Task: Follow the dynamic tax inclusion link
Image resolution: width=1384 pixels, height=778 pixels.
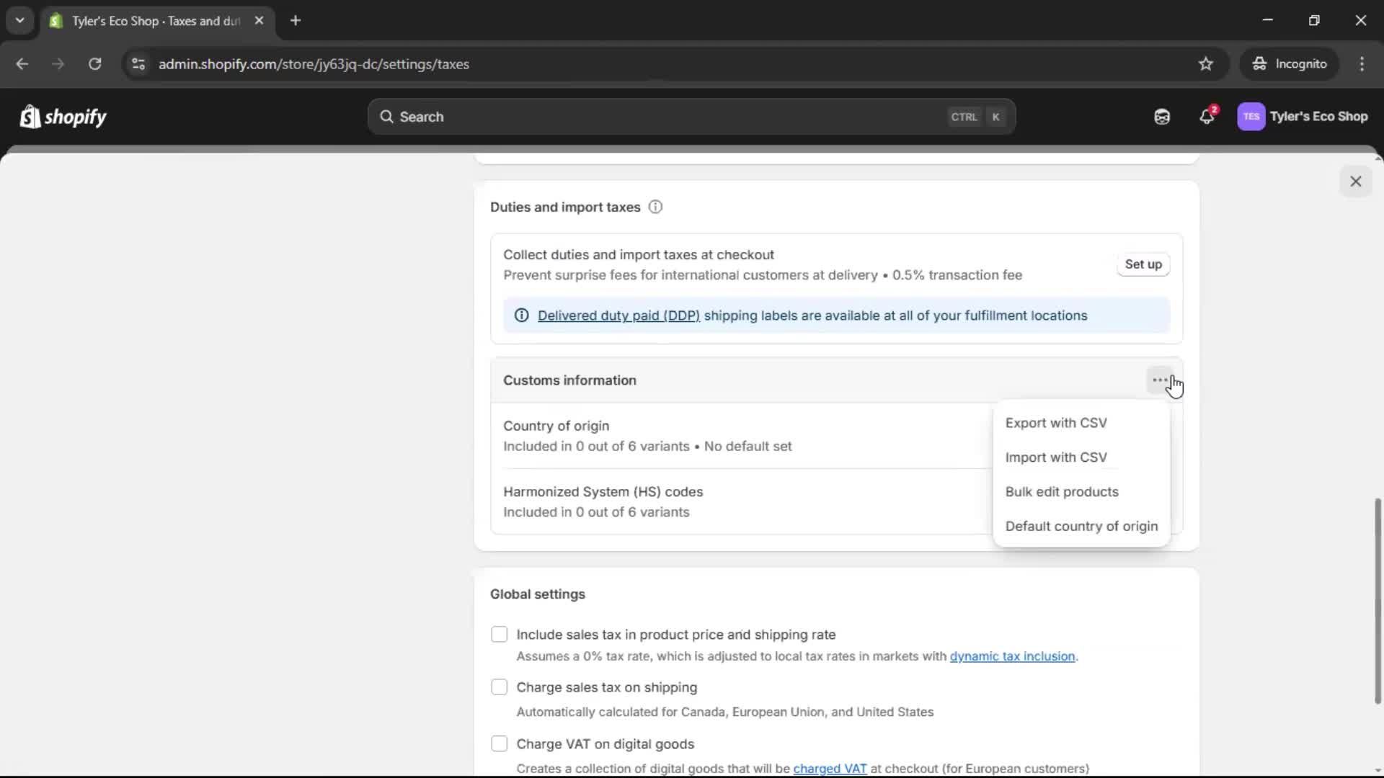Action: [x=1013, y=656]
